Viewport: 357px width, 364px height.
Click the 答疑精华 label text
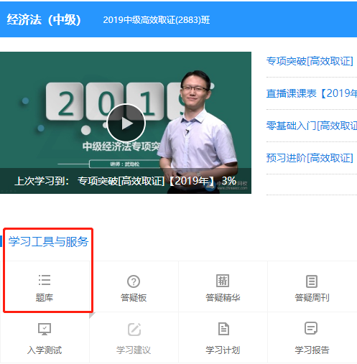(223, 298)
